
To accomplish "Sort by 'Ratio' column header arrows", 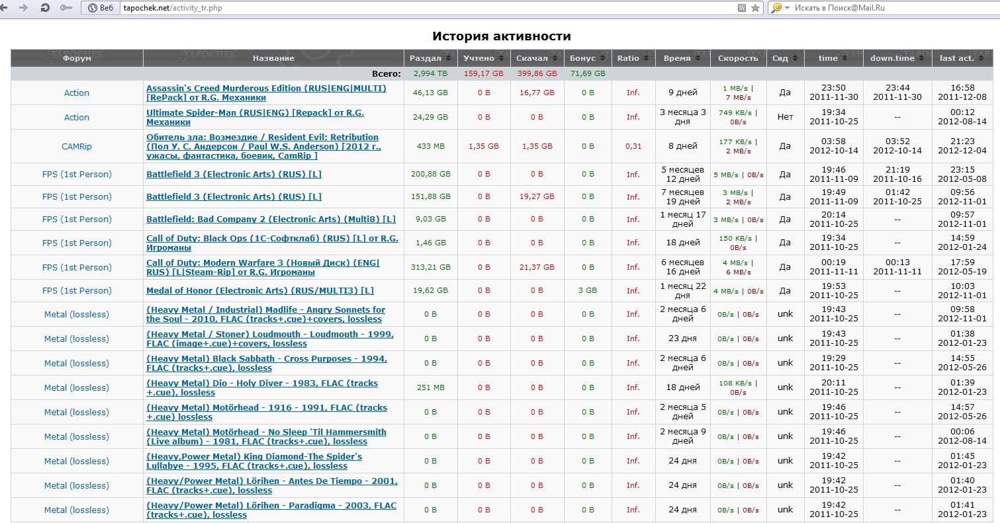I will pos(647,58).
